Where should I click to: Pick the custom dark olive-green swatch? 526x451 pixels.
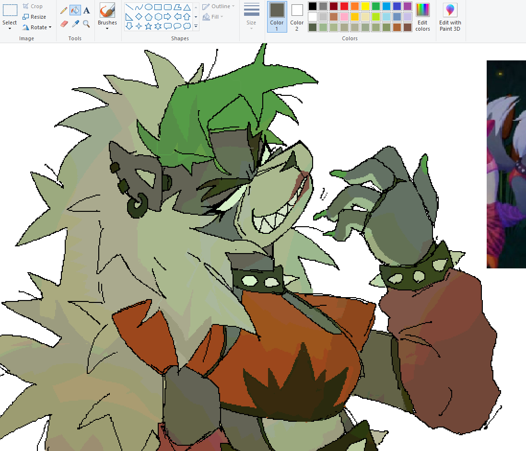pyautogui.click(x=313, y=27)
